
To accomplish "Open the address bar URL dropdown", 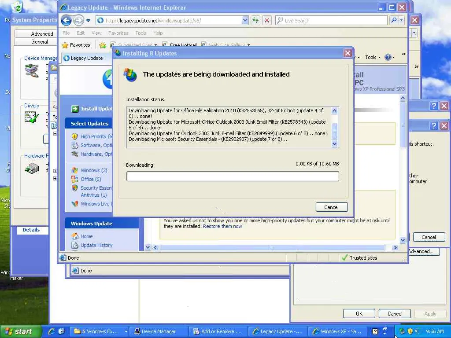I will pos(245,20).
